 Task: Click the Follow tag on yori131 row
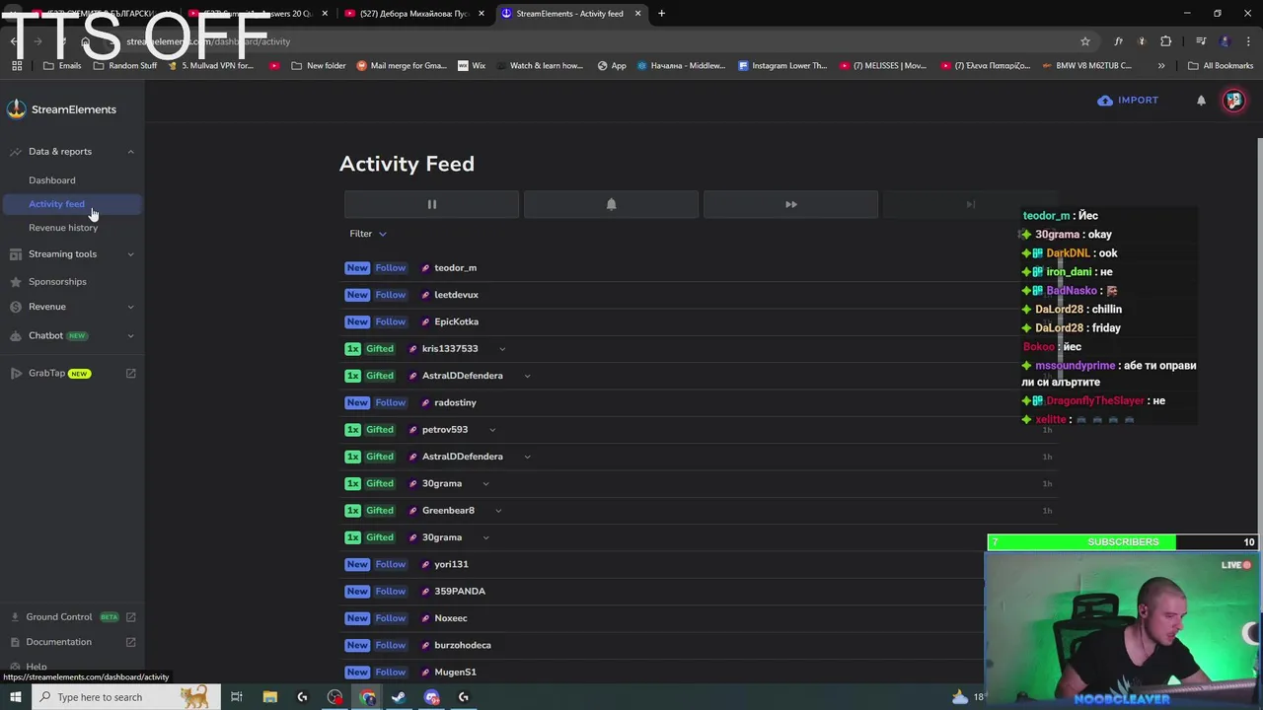(x=391, y=564)
